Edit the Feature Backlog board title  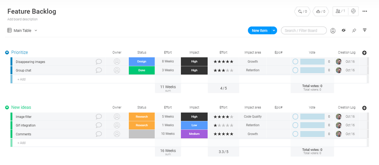pyautogui.click(x=32, y=12)
